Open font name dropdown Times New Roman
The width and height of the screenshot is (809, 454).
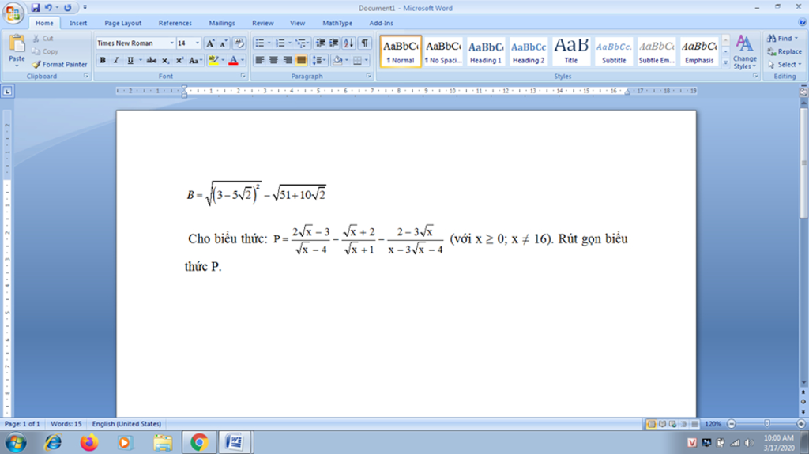[171, 43]
